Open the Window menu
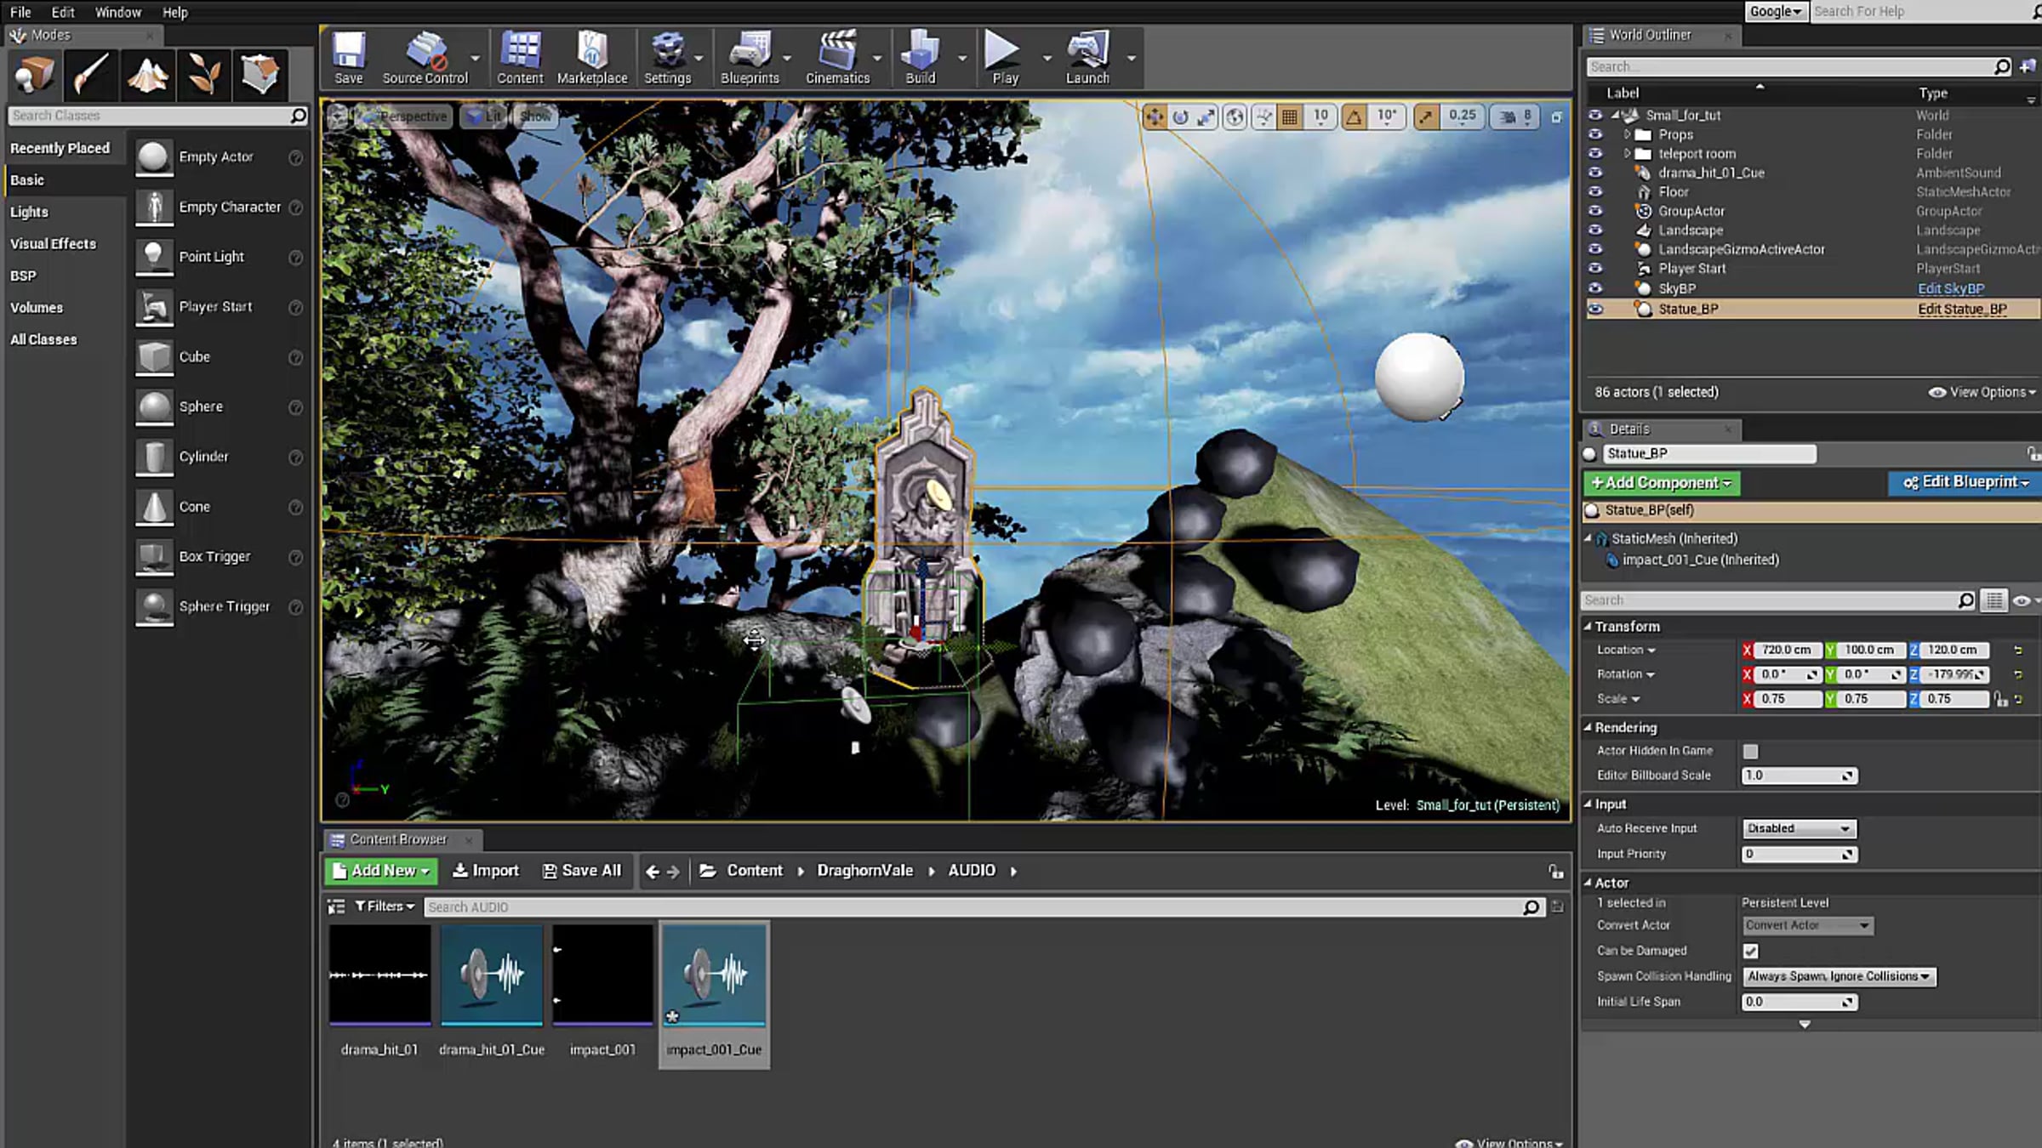 click(117, 12)
